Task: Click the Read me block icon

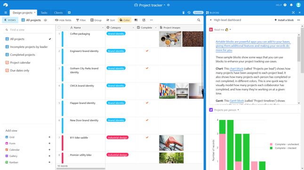Action: point(211,30)
